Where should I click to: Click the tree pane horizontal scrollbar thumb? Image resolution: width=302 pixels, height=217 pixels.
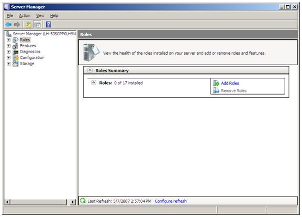click(39, 202)
